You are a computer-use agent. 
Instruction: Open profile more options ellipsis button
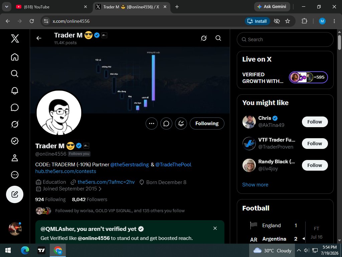[x=152, y=123]
